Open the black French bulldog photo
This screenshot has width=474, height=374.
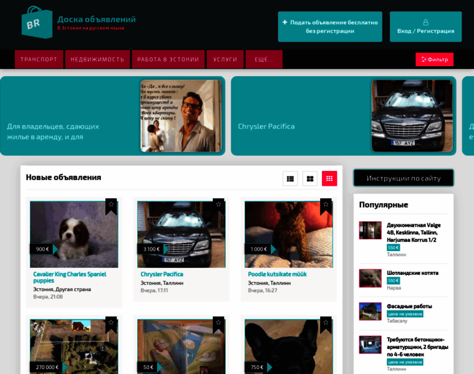point(289,347)
